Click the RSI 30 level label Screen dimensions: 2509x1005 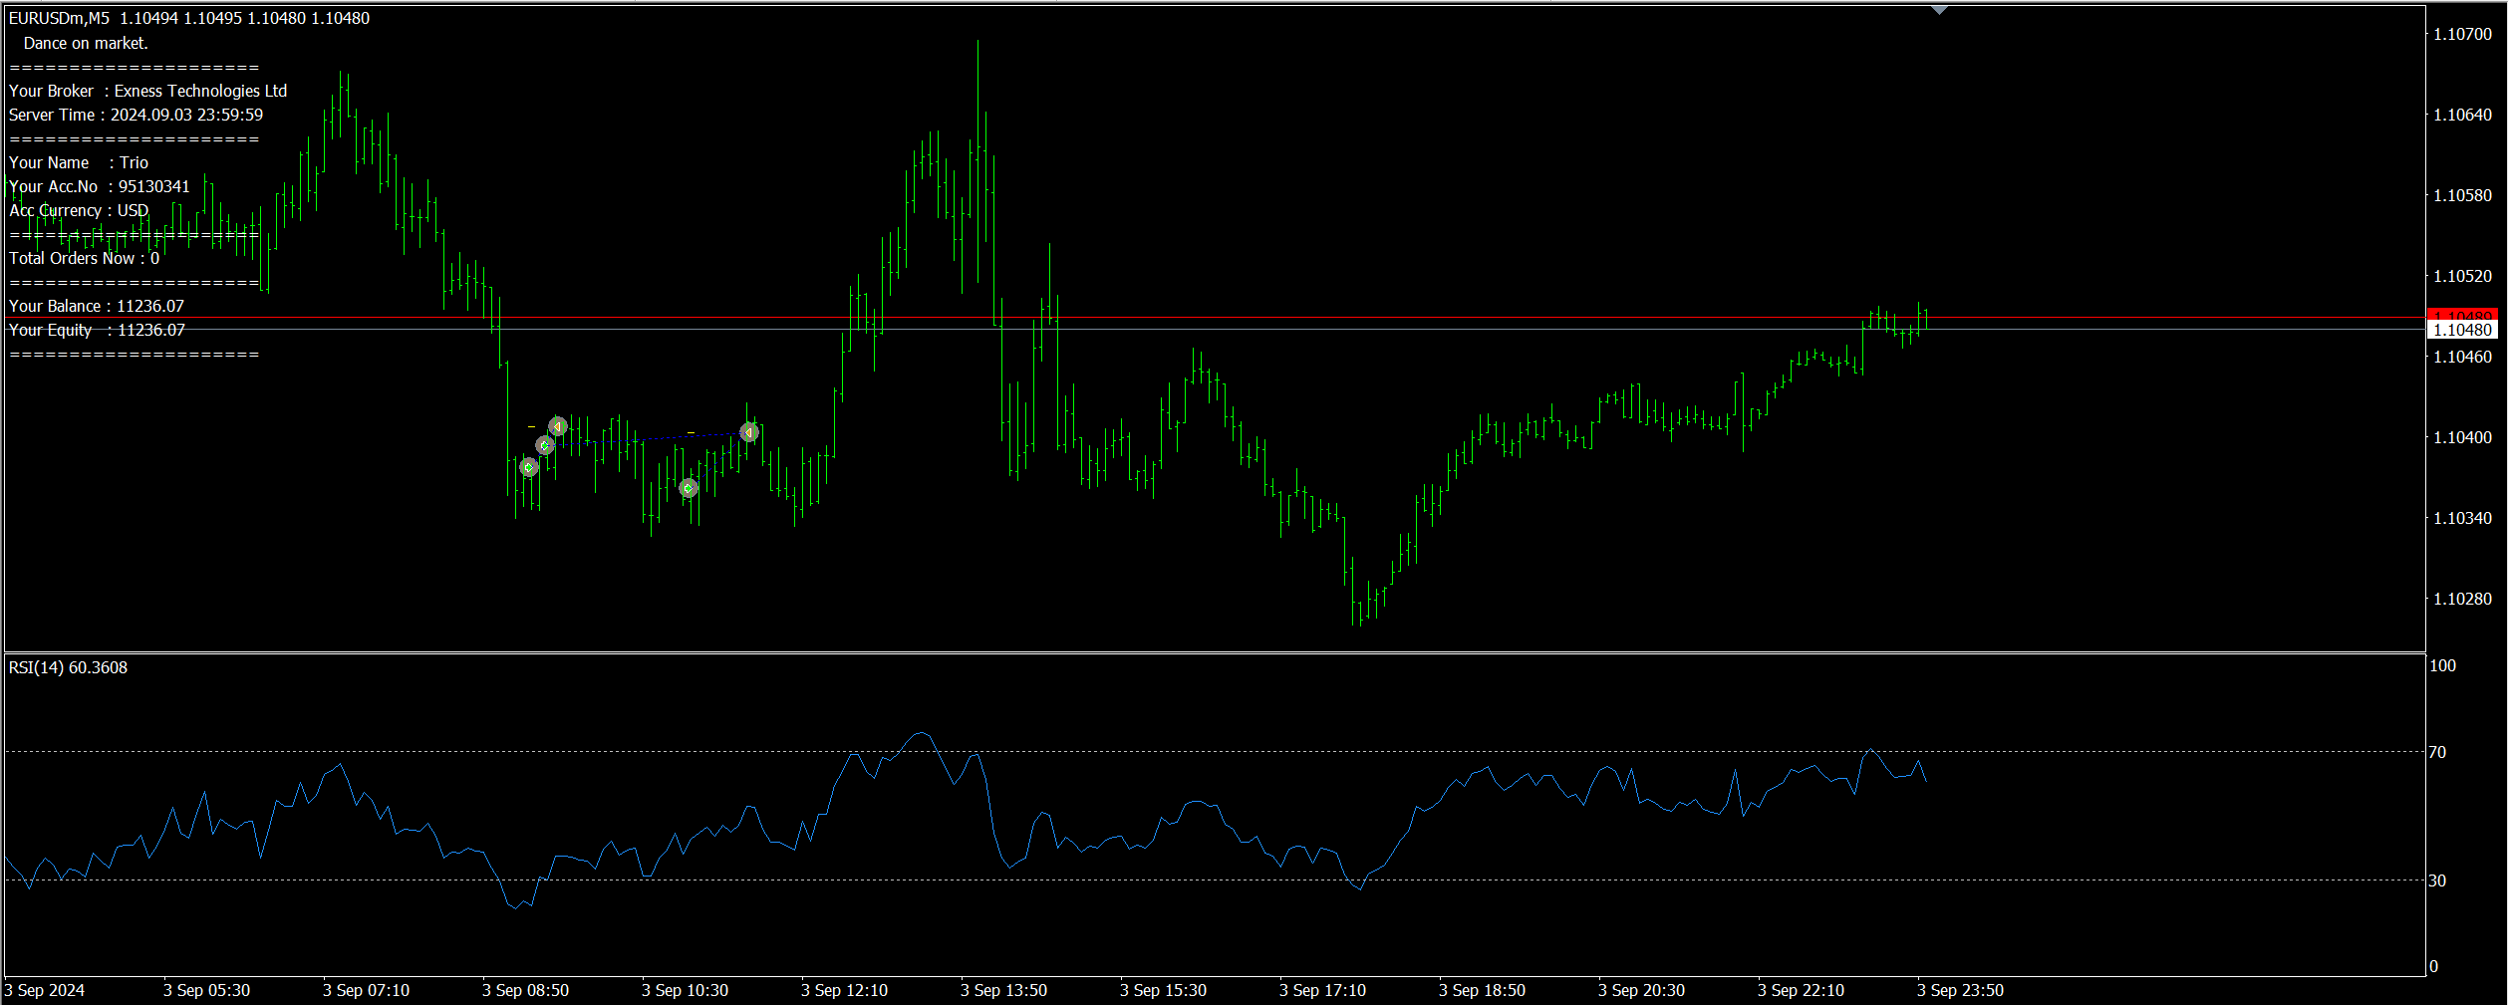pyautogui.click(x=2437, y=880)
